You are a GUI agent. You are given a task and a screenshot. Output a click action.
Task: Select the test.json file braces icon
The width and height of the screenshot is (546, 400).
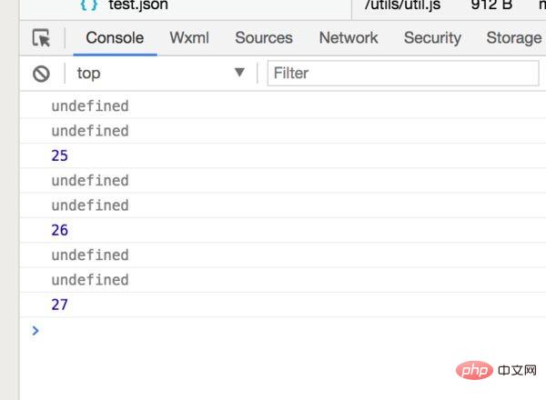[89, 5]
